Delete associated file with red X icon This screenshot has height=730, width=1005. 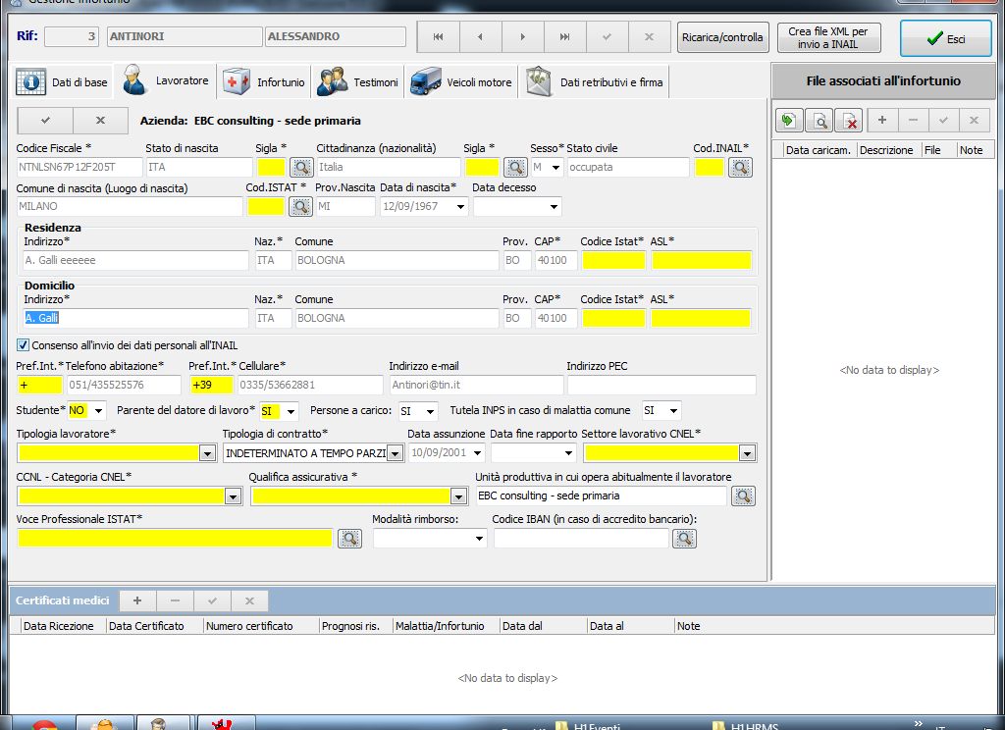(849, 120)
